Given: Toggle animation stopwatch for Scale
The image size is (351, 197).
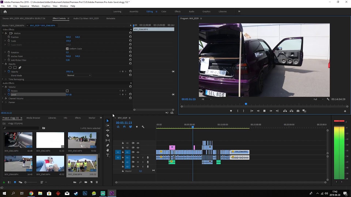Looking at the screenshot, I should [9, 41].
